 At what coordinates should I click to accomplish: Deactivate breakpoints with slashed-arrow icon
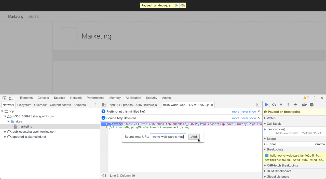point(304,105)
